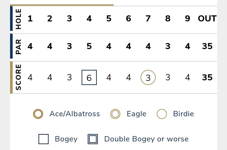
Task: Click the Ace/Albatross legend text
Action: [x=75, y=114]
